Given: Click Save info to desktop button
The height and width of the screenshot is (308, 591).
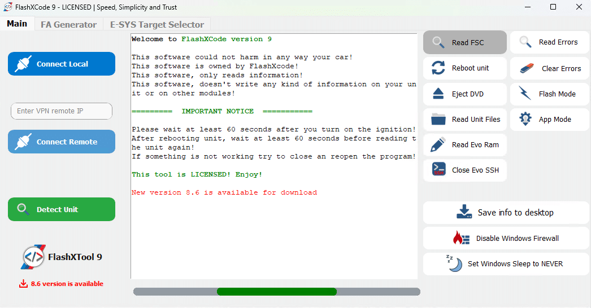Looking at the screenshot, I should pyautogui.click(x=506, y=213).
